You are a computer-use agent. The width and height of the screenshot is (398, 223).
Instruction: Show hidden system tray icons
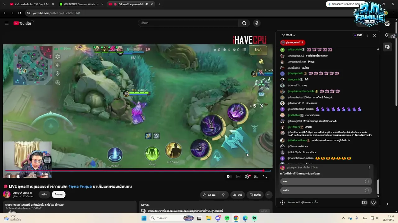point(343,218)
